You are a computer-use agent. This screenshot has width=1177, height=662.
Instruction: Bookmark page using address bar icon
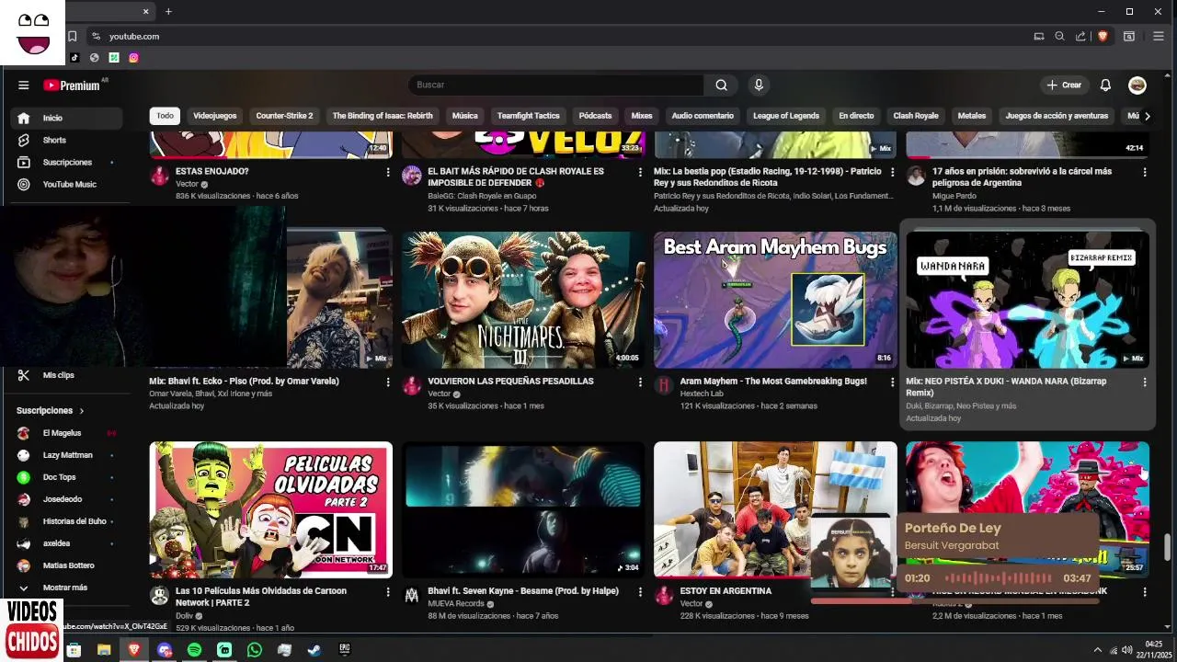click(72, 37)
